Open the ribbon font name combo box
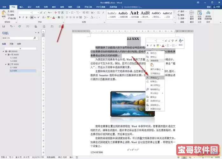 (25, 13)
